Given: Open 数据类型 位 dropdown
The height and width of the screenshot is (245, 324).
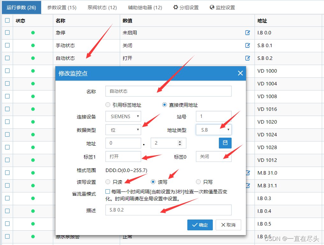Looking at the screenshot, I should (x=123, y=130).
